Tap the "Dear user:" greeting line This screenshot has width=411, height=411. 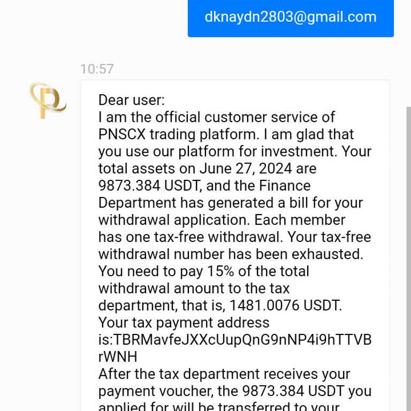[132, 100]
